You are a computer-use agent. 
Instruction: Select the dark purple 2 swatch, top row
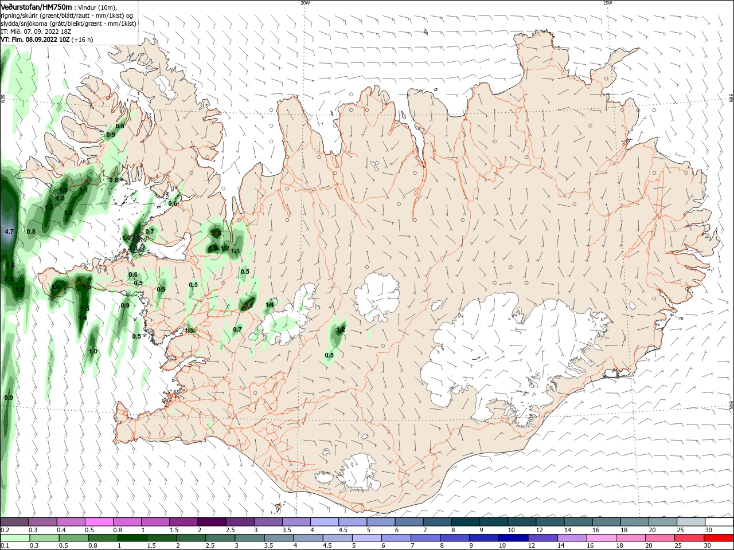tap(212, 522)
